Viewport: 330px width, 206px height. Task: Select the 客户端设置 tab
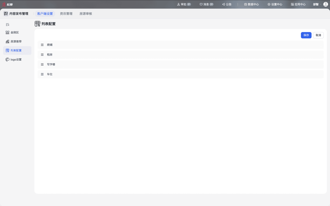point(45,14)
